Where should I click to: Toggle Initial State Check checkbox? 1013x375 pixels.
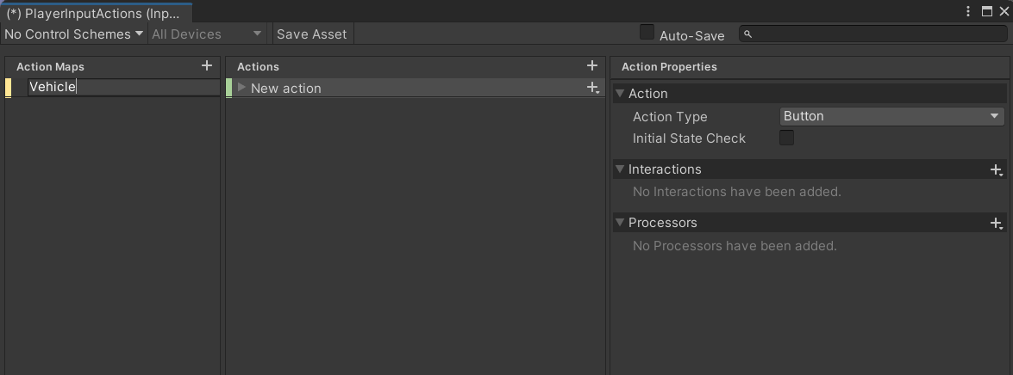tap(786, 138)
